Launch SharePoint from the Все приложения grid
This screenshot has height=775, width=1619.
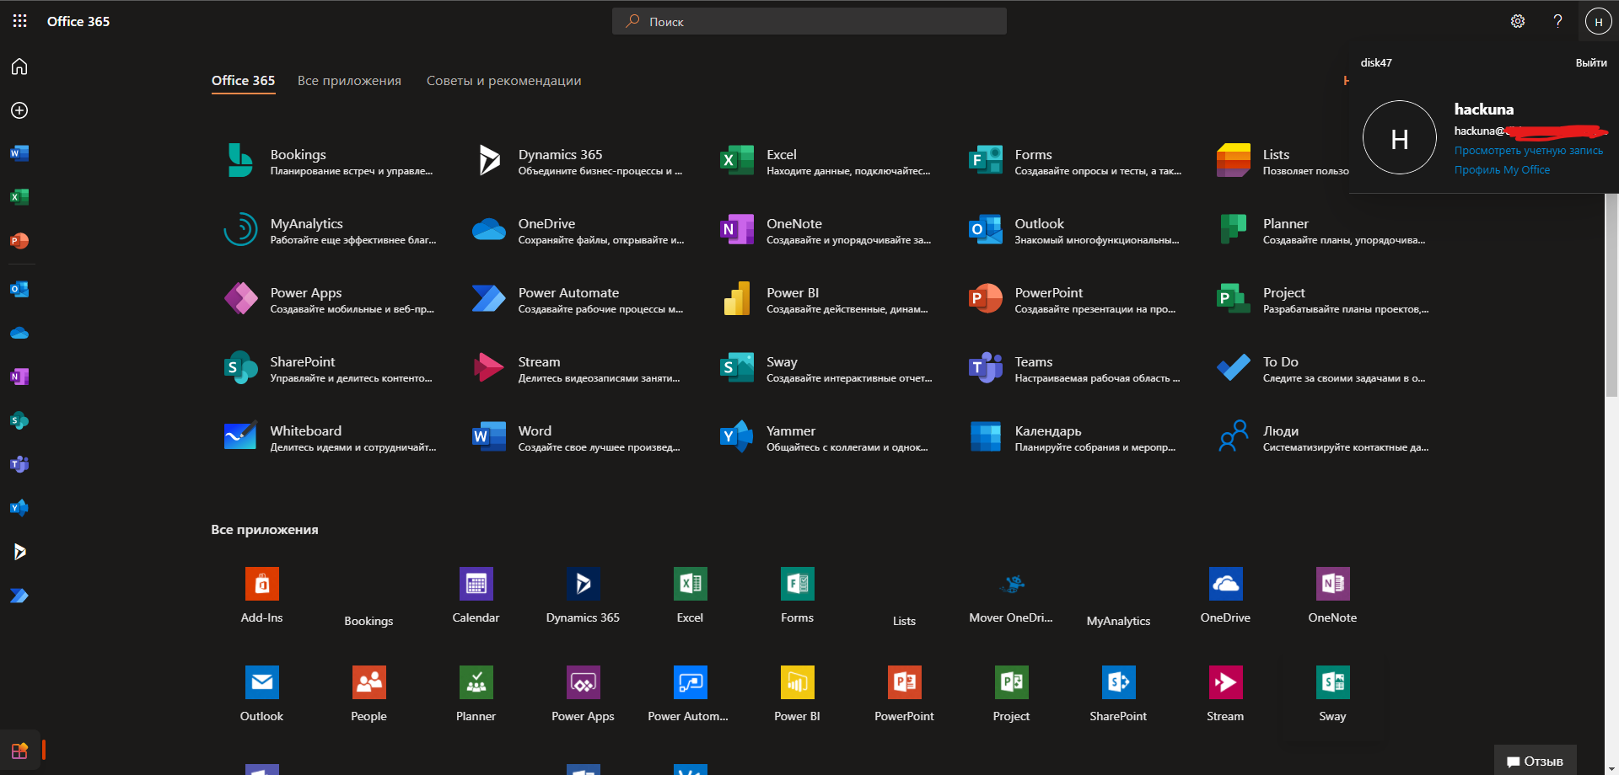1118,694
